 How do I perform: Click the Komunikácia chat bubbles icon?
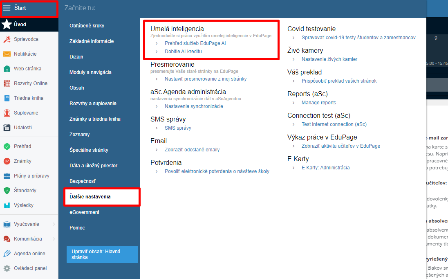[7, 239]
